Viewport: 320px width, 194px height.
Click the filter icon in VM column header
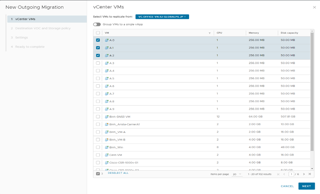tap(210, 33)
